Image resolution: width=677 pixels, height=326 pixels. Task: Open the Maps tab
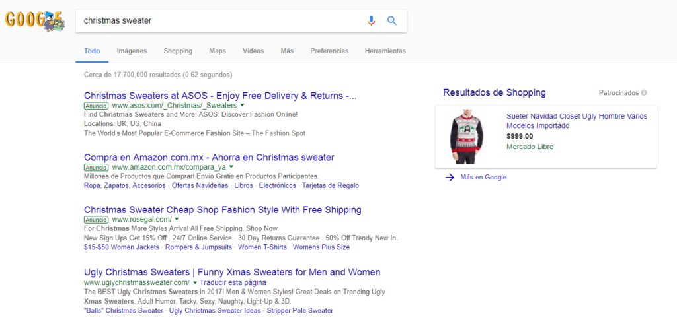coord(218,51)
